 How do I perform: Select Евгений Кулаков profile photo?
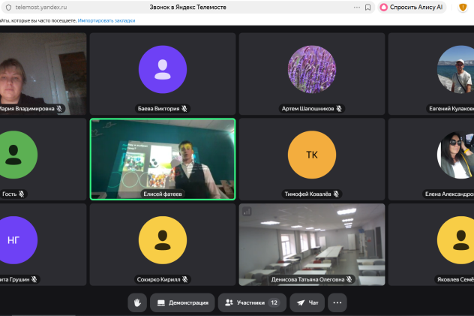tap(455, 70)
